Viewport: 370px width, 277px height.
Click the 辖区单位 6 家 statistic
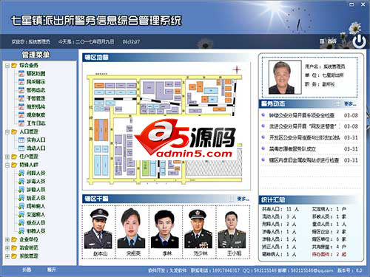(x=329, y=239)
